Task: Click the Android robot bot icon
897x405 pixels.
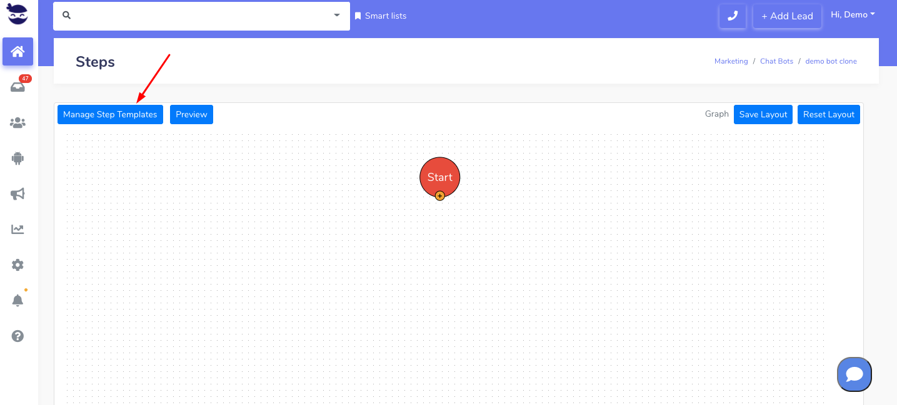Action: (18, 158)
